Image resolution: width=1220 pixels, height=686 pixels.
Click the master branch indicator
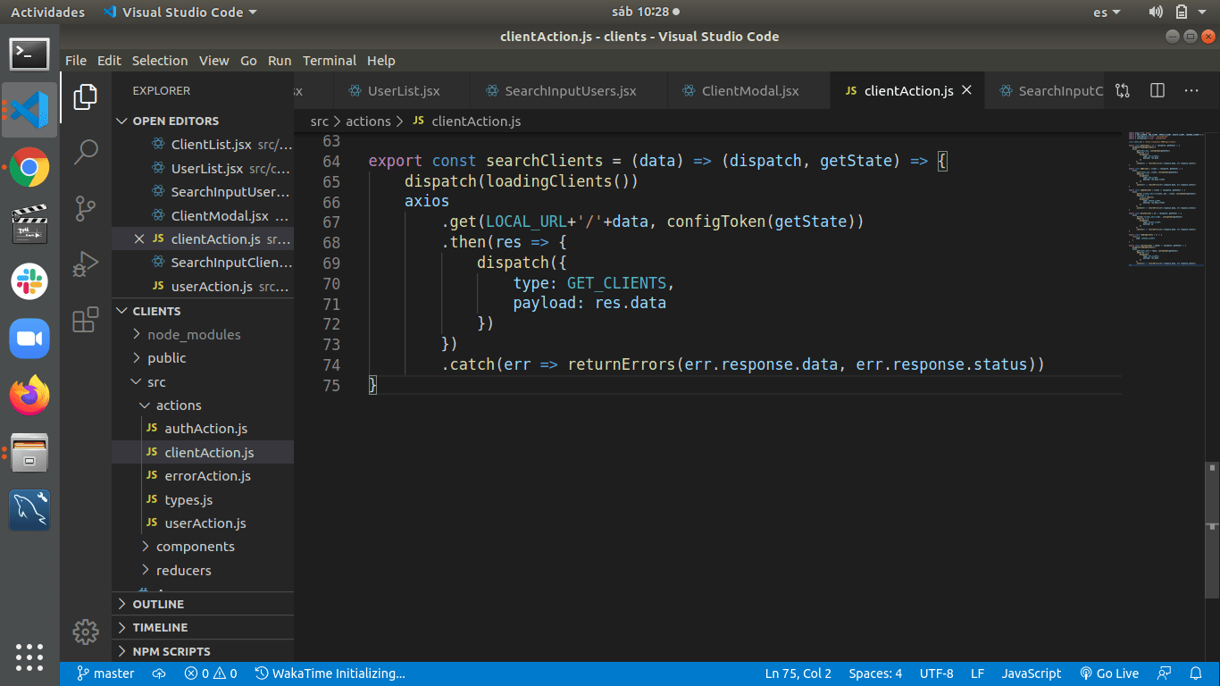(x=105, y=673)
